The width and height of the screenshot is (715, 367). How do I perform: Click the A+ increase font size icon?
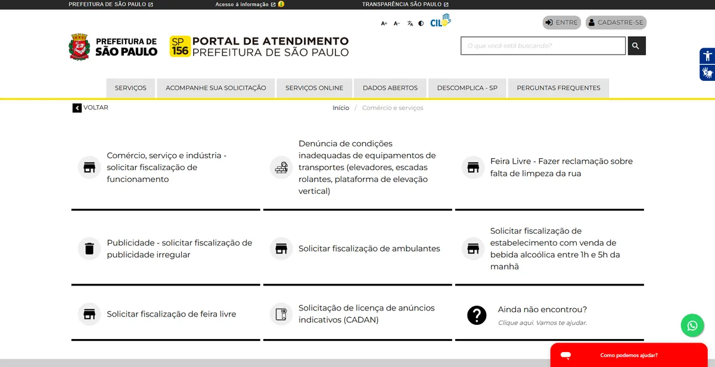(384, 23)
